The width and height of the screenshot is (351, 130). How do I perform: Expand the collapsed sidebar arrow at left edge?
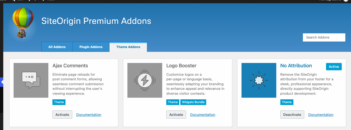click(x=2, y=82)
